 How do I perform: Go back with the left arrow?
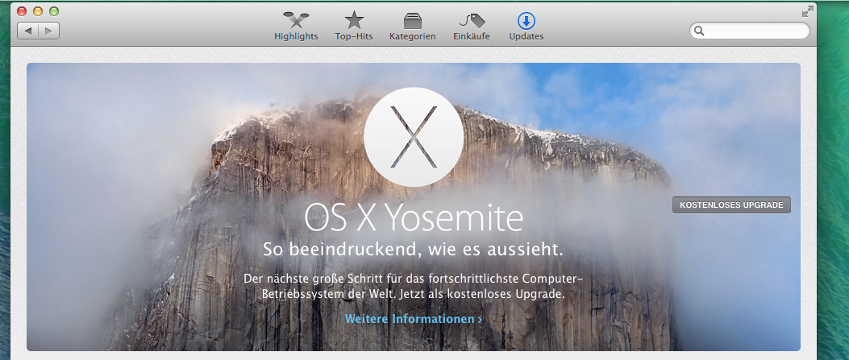[x=27, y=31]
